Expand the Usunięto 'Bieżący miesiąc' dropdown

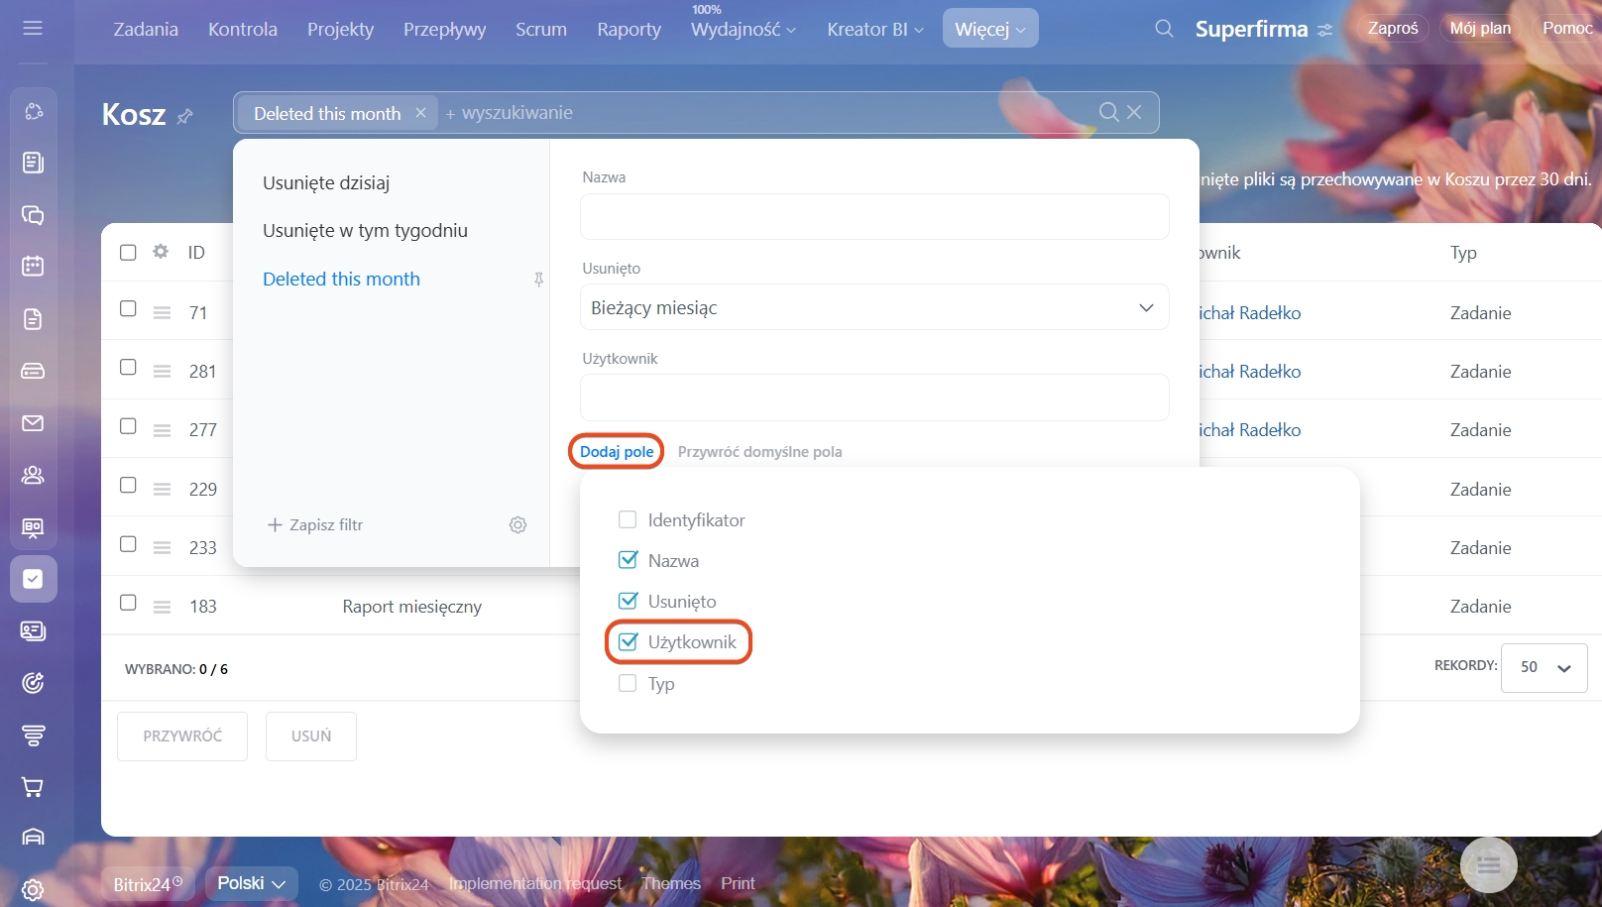tap(874, 307)
